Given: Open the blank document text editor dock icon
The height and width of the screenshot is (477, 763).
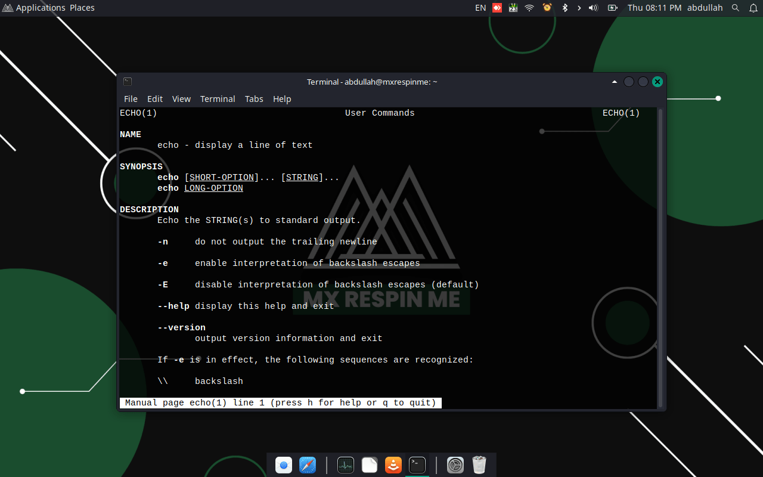Looking at the screenshot, I should pos(370,465).
